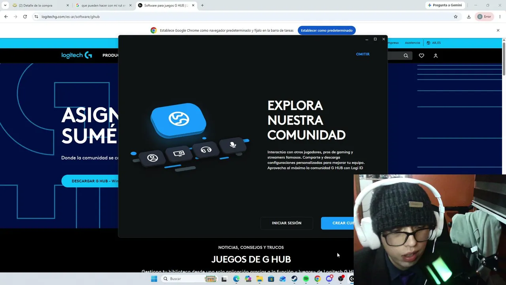Click the NOTICIAS, CONSEJOS Y TRUCOS text

click(251, 247)
